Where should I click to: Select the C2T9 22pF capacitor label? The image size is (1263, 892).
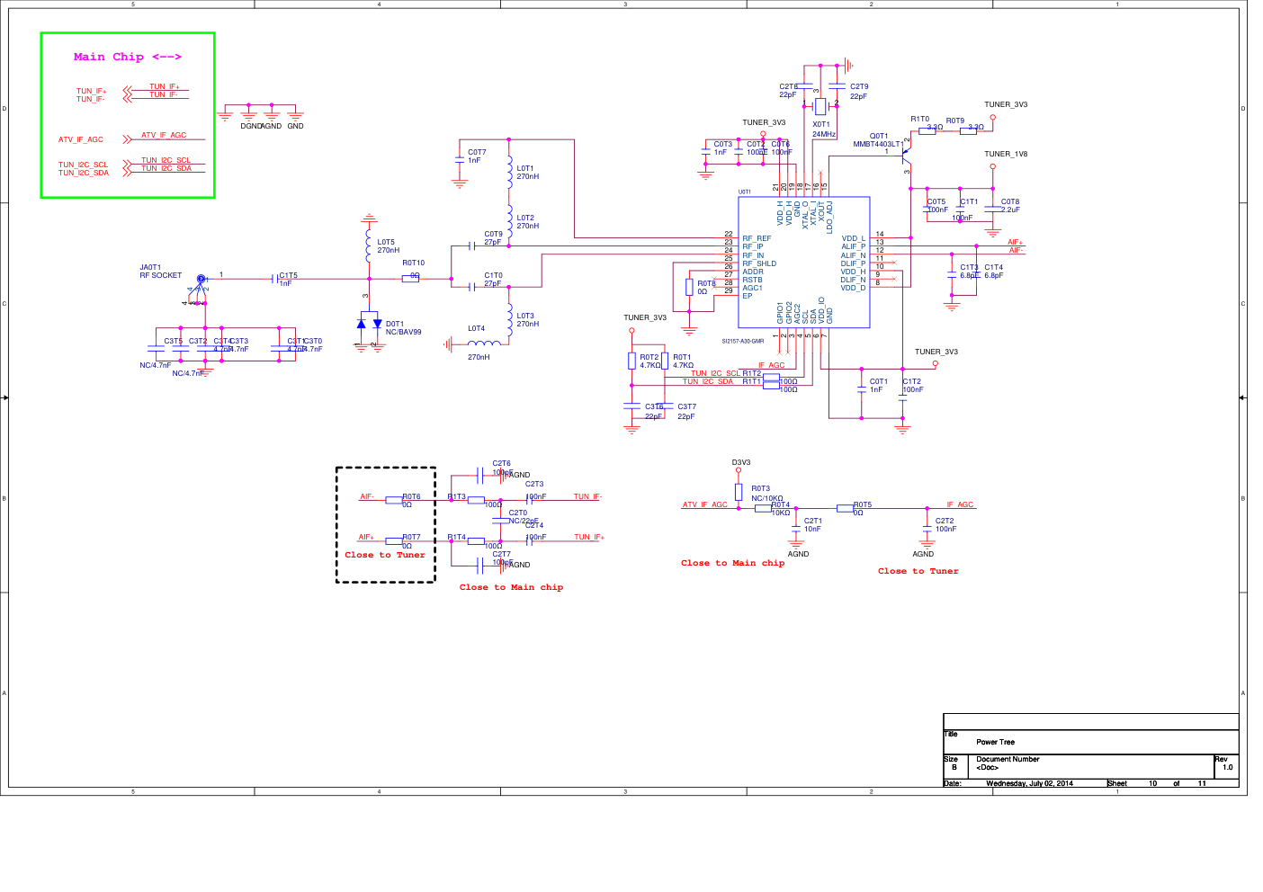tap(858, 92)
